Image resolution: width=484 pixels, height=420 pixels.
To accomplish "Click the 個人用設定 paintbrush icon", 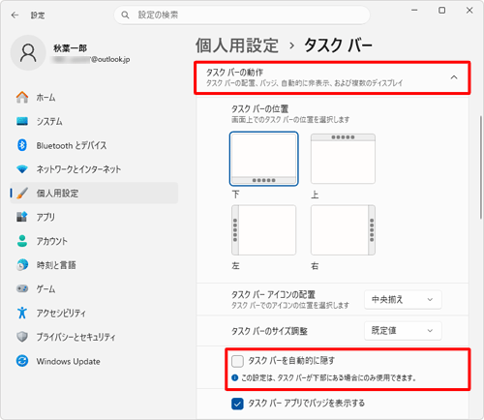I will (x=22, y=193).
